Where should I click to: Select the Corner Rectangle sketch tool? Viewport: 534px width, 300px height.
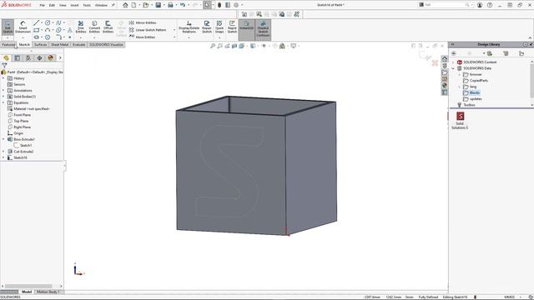pyautogui.click(x=37, y=30)
